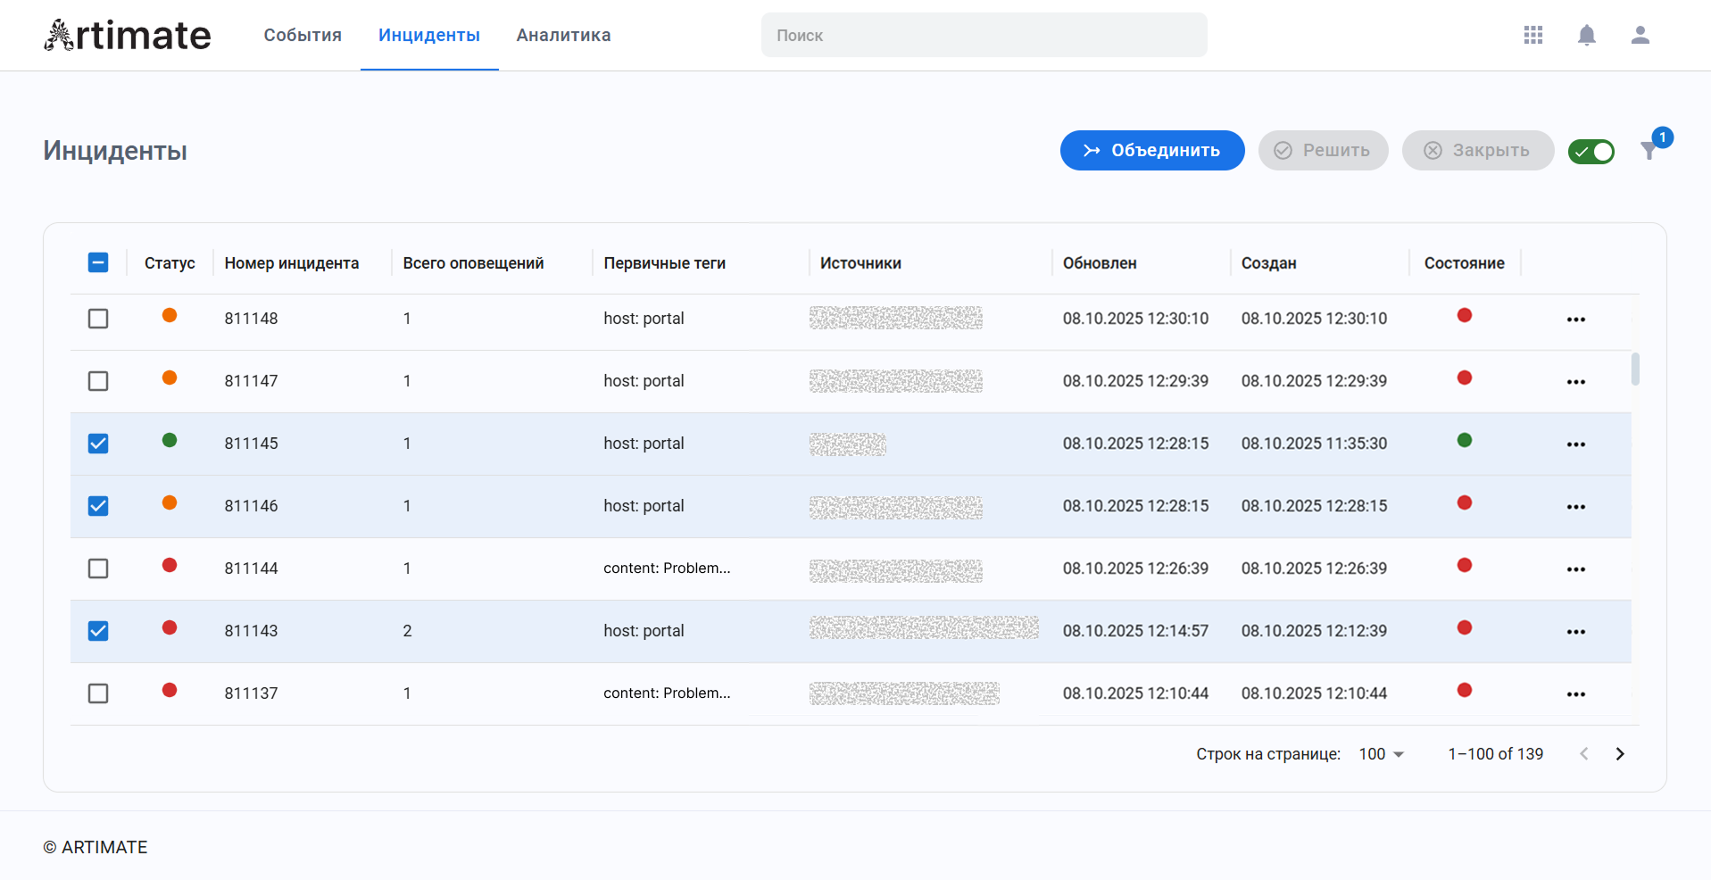1711x880 pixels.
Task: Switch to the Аналитика tab
Action: [563, 36]
